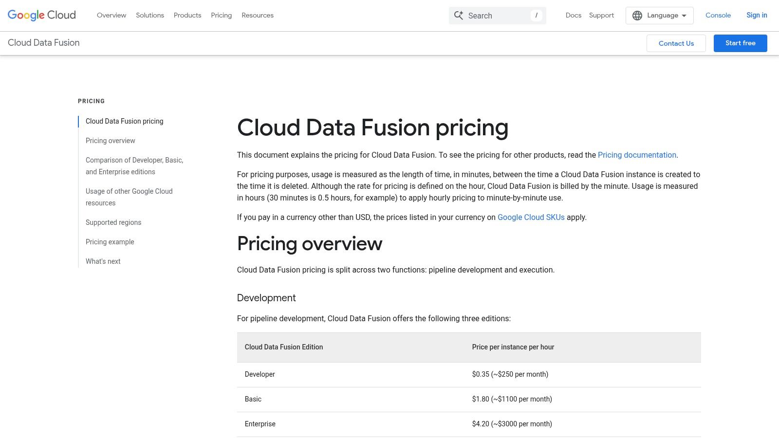Click inside the Search input field
Screen dimensions: 779x438
coord(497,15)
